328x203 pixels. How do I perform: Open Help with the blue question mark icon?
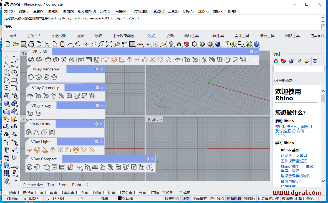257,44
